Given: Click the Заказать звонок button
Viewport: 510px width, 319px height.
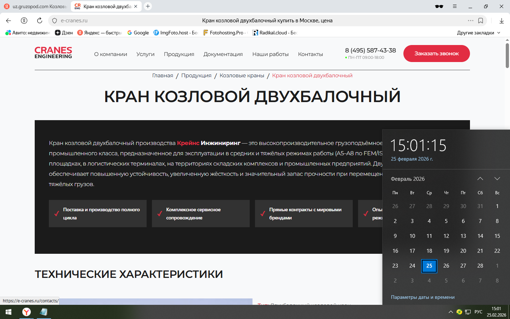Looking at the screenshot, I should (436, 54).
